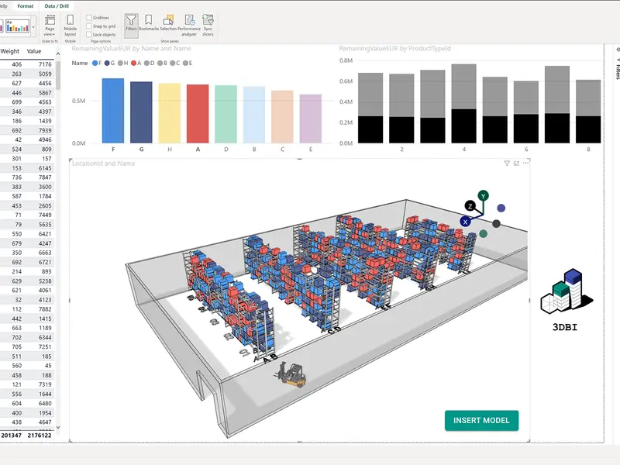Viewport: 620px width, 465px height.
Task: Toggle legend item G in the Name legend
Action: tap(109, 64)
